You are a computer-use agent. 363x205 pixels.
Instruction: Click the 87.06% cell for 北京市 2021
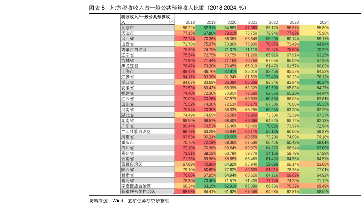(x=247, y=28)
